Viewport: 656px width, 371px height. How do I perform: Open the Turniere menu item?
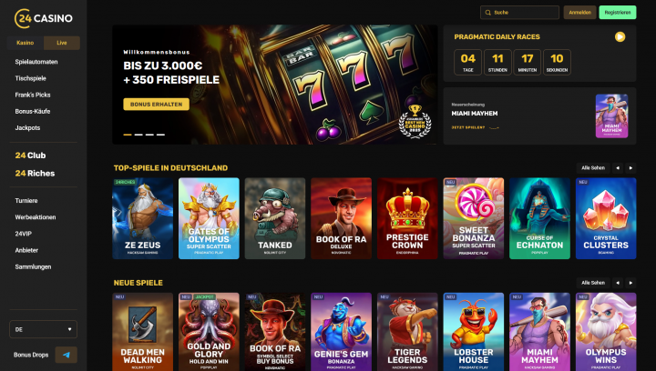coord(26,200)
